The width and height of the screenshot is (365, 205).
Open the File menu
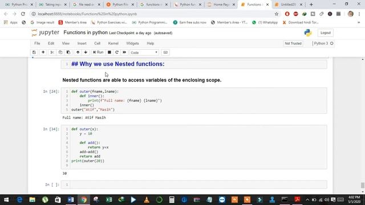[37, 43]
